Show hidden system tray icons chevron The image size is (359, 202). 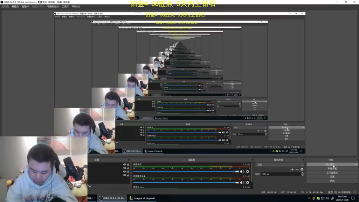[309, 198]
